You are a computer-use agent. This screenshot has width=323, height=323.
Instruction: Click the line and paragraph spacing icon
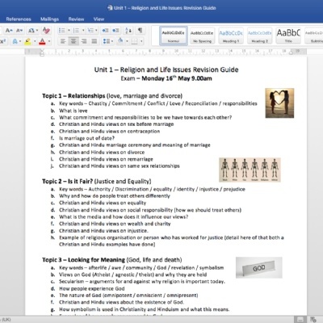click(x=106, y=41)
